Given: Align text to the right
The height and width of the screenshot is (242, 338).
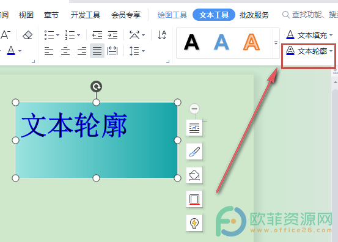Looking at the screenshot, I should coord(82,51).
